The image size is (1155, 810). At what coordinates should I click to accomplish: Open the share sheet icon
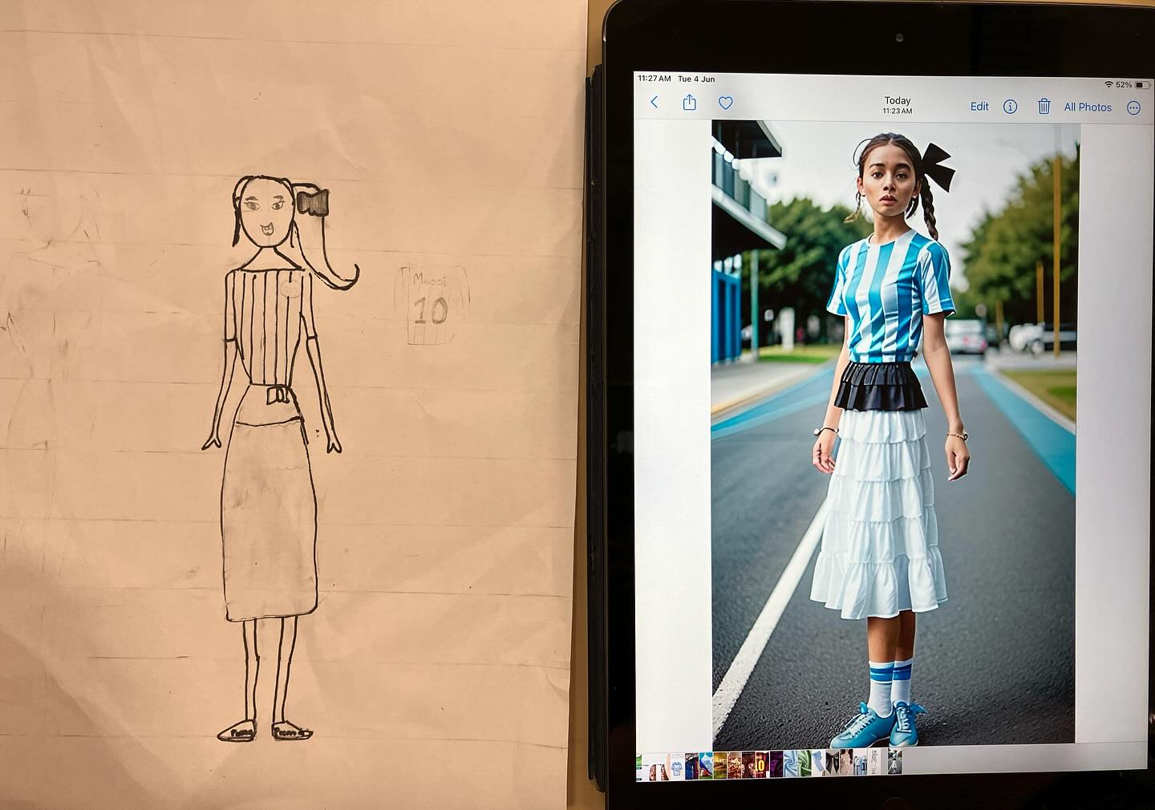tap(689, 103)
